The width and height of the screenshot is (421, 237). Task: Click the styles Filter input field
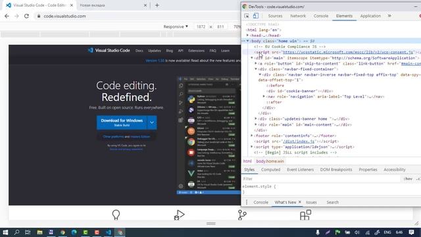coord(321,178)
